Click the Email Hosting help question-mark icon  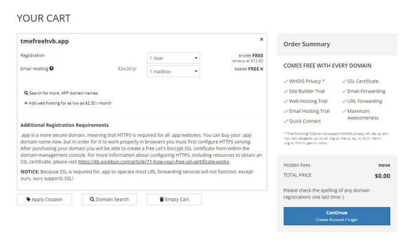(x=52, y=69)
